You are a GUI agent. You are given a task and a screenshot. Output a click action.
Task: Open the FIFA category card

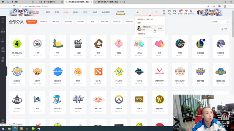point(37,47)
